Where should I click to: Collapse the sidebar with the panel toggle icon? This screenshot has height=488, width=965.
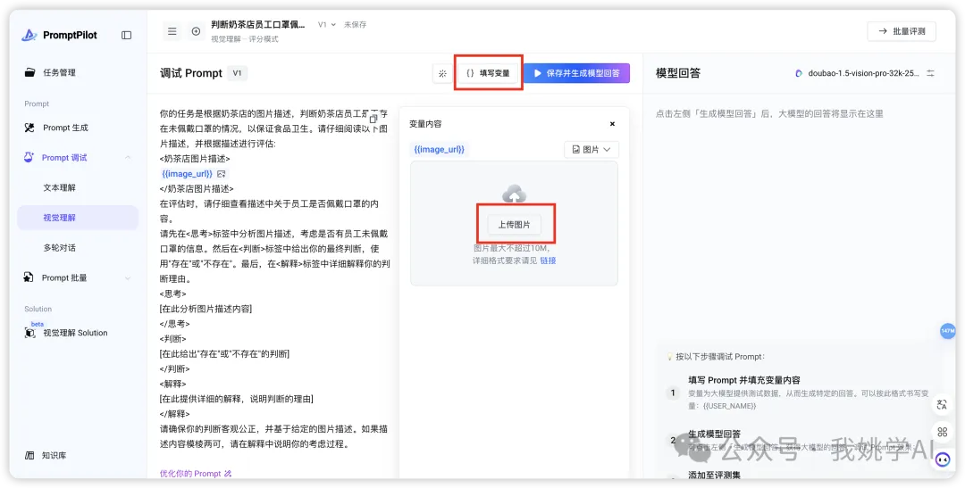126,36
